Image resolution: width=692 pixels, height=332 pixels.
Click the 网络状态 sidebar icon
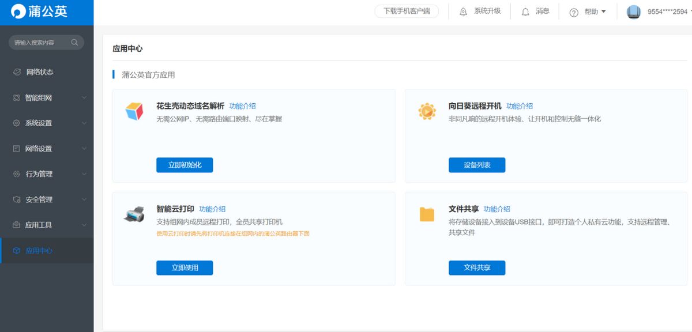coord(17,72)
